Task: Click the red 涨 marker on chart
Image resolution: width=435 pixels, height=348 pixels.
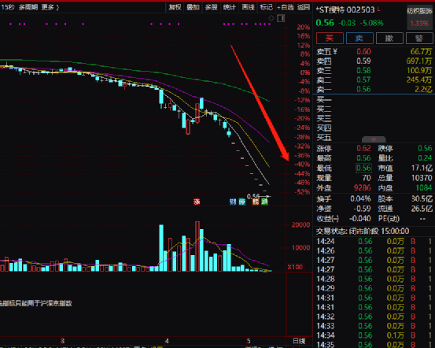Action: coord(197,202)
